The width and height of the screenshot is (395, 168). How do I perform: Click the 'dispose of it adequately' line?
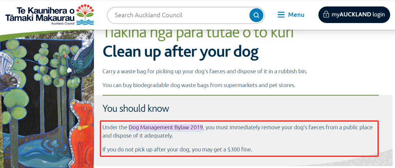pos(138,136)
